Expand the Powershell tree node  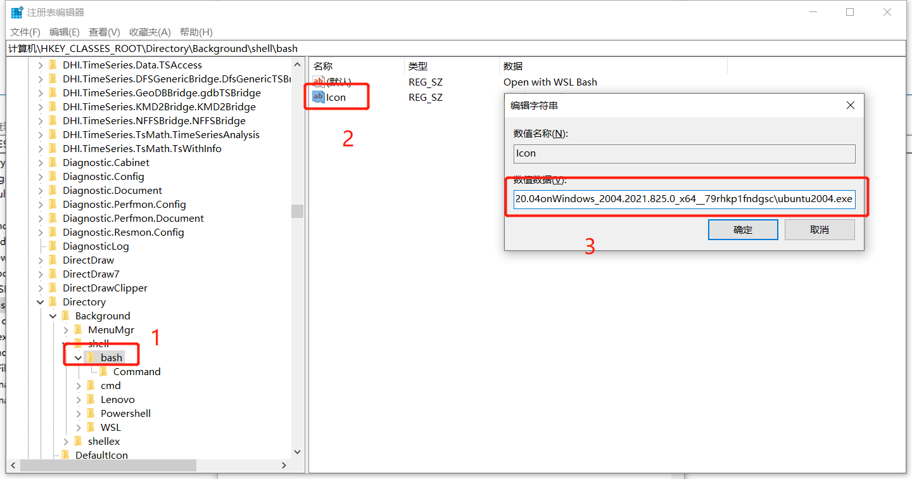click(79, 413)
